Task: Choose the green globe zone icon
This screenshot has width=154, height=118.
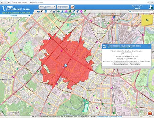Action: point(59,11)
